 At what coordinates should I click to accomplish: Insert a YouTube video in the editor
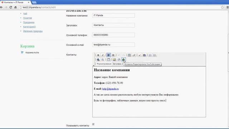(123, 59)
